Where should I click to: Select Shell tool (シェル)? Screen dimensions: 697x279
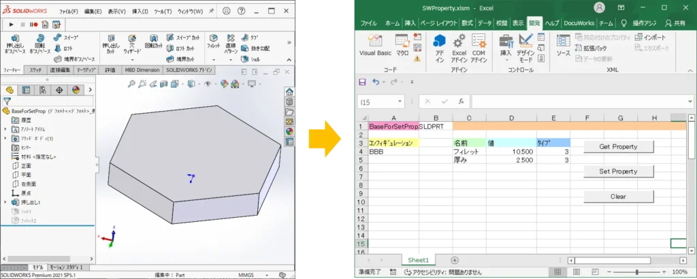(x=250, y=59)
